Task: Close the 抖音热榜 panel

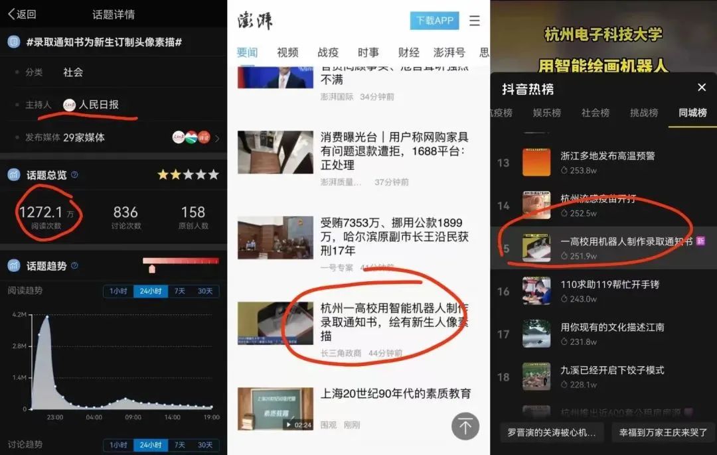Action: (x=701, y=88)
